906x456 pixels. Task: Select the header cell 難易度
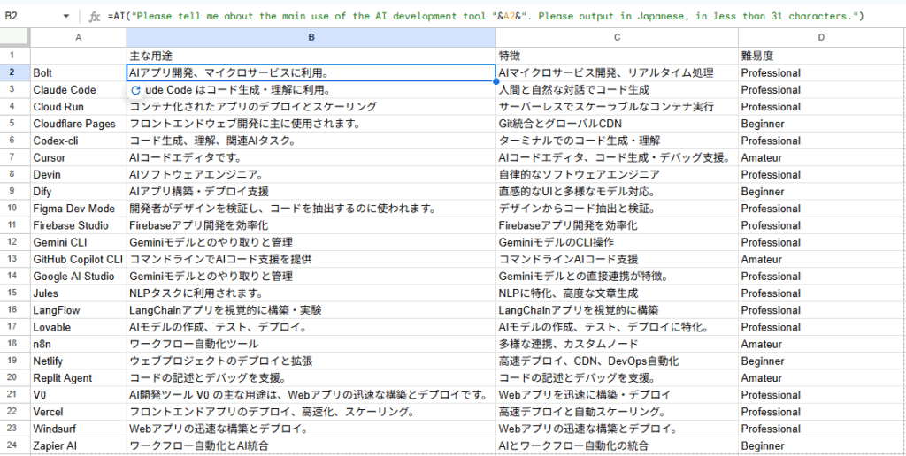pyautogui.click(x=822, y=56)
